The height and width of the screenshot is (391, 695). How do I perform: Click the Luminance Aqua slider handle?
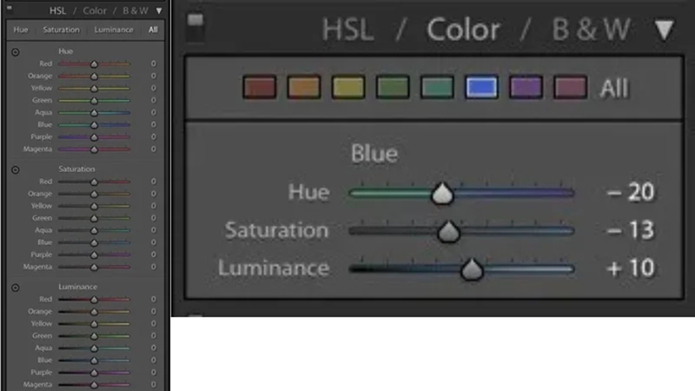pos(94,349)
